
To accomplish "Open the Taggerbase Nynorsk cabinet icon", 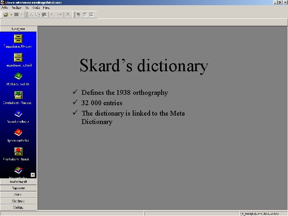I will (x=18, y=39).
